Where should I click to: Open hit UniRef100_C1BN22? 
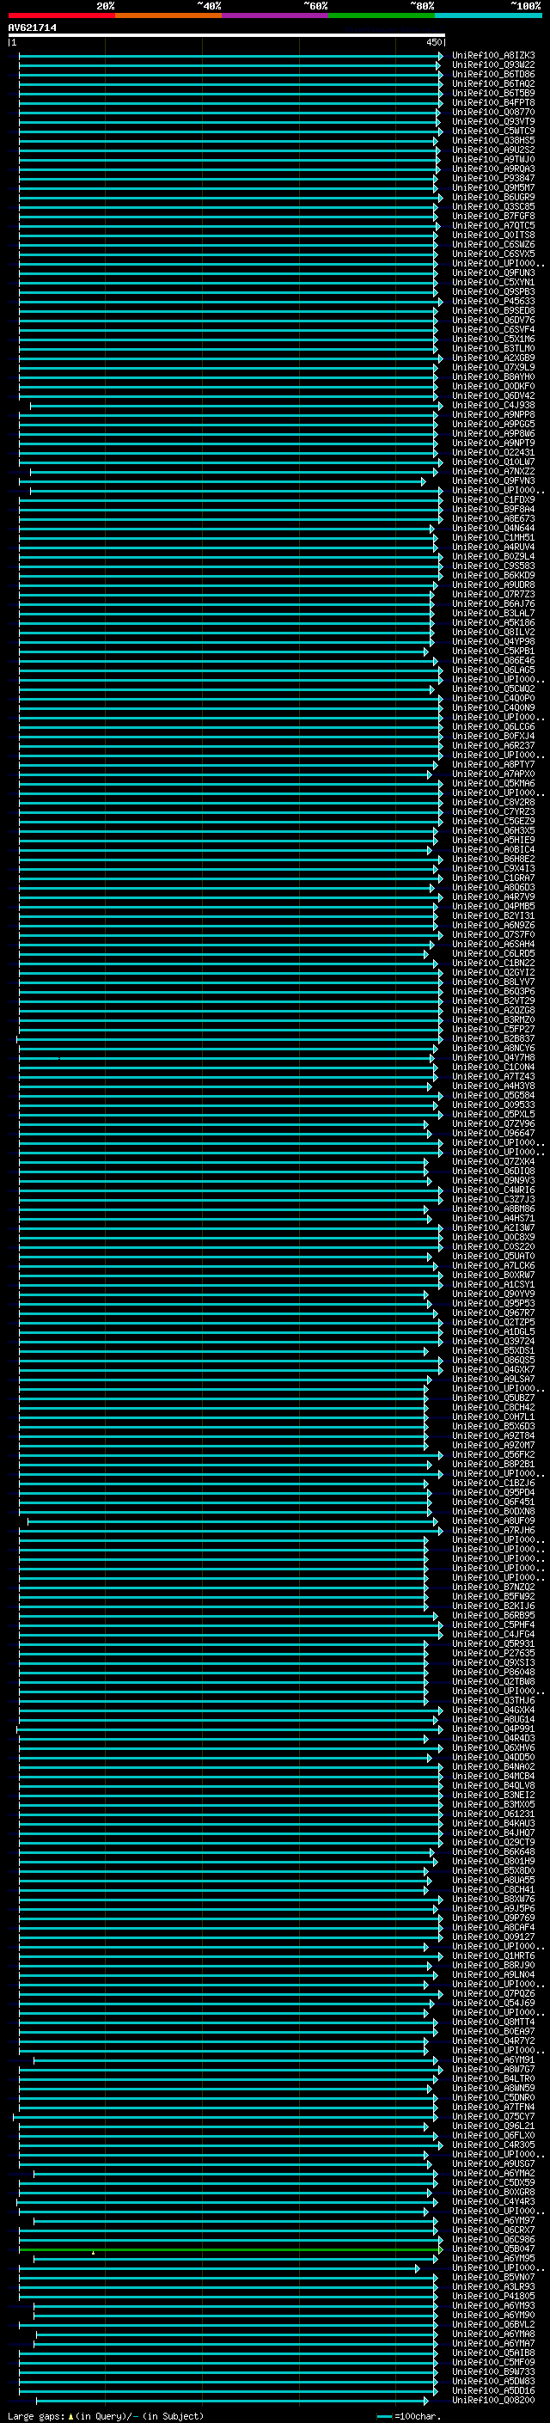coord(492,964)
